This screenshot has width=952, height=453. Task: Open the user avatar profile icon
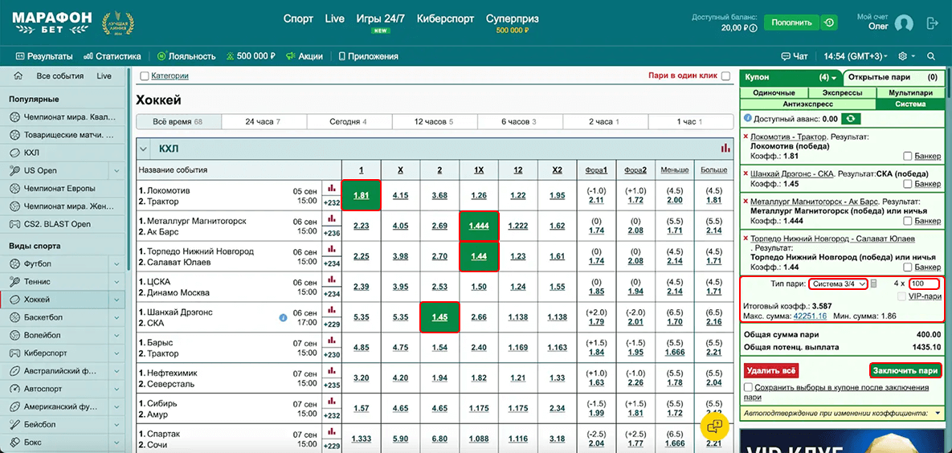[x=904, y=23]
